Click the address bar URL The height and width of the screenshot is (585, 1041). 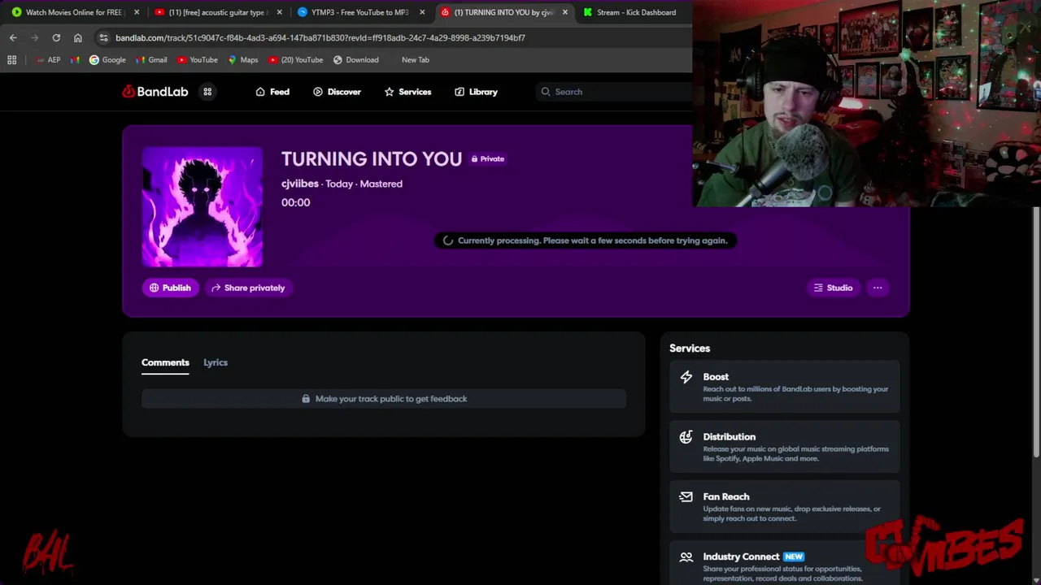tap(320, 37)
